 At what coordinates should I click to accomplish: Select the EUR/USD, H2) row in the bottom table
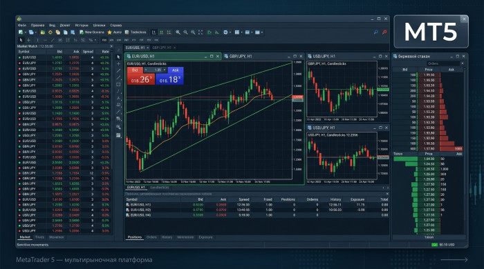[257, 210]
